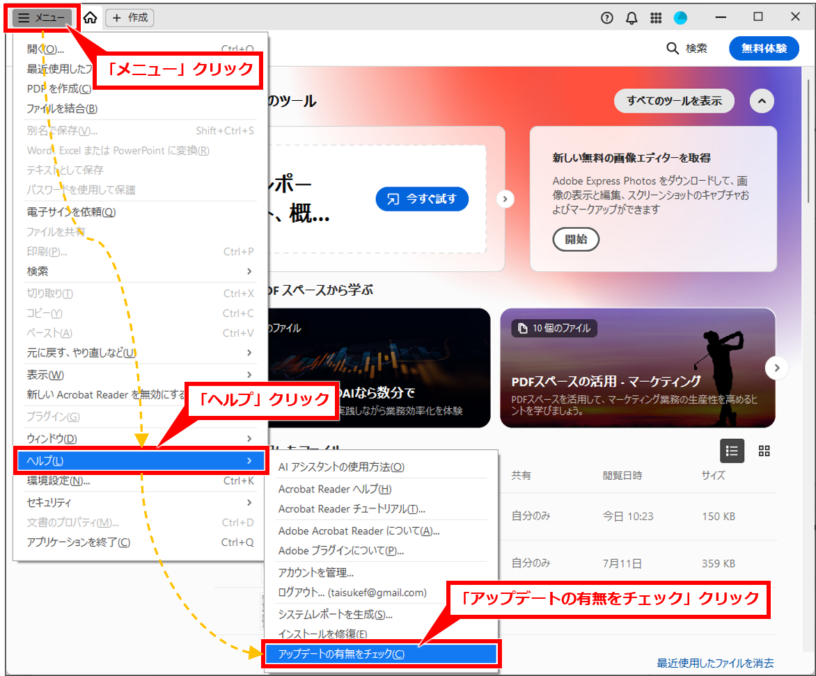Select ログアウト... menu item
This screenshot has height=676, width=816.
[x=382, y=593]
